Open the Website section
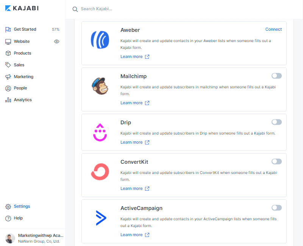 [x=22, y=41]
